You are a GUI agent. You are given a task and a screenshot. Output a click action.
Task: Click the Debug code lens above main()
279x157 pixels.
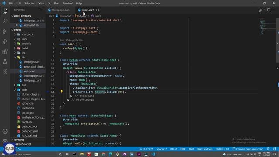(x=70, y=41)
